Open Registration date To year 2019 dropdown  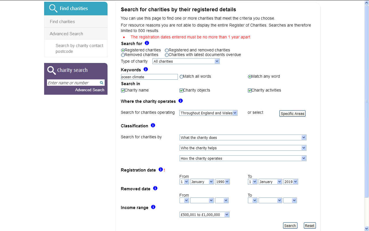[291, 182]
